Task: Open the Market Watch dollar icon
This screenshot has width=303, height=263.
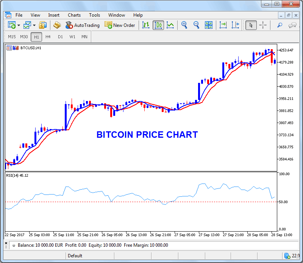Action: point(43,25)
